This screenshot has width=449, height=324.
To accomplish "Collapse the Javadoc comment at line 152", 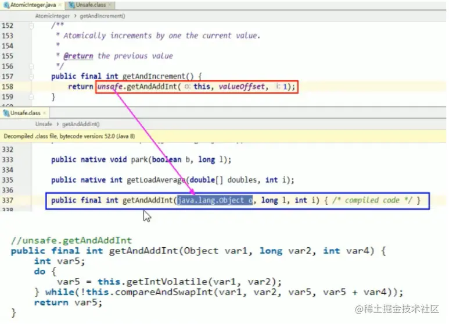I will 31,26.
